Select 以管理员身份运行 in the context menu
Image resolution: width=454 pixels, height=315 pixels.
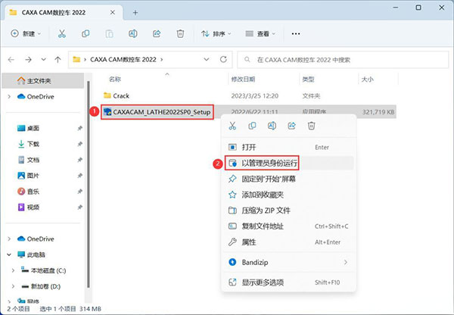(289, 163)
